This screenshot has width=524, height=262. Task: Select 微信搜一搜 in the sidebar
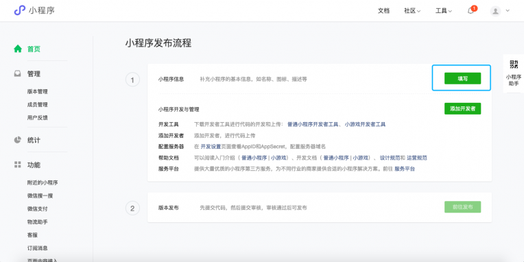[40, 196]
